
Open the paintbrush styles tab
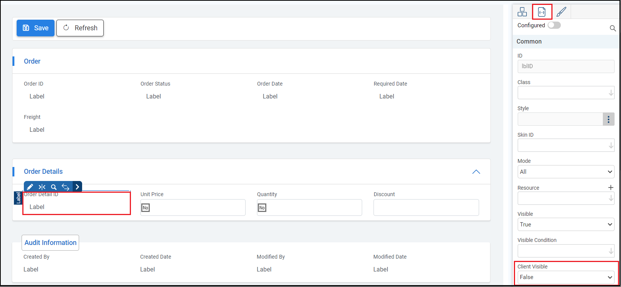tap(561, 12)
